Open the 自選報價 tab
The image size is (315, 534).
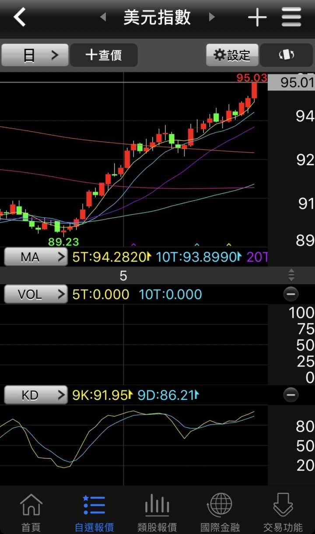(94, 513)
